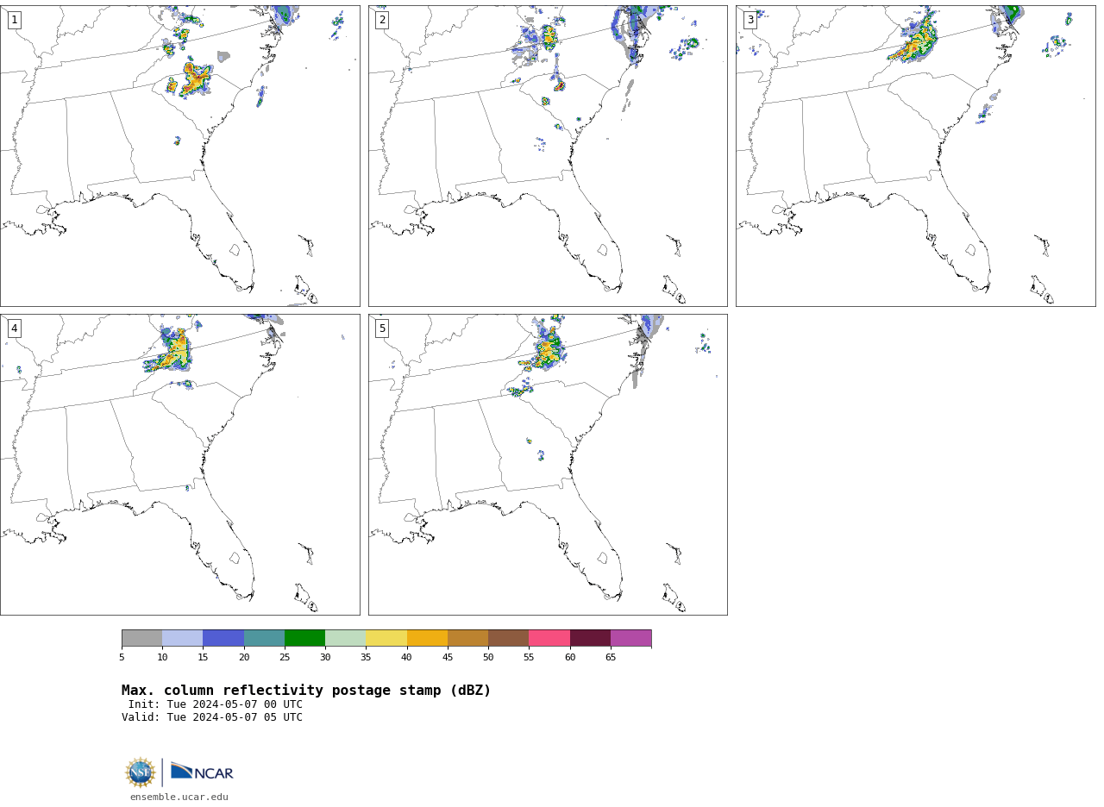Image resolution: width=1104 pixels, height=807 pixels.
Task: Click the NSF logo icon
Action: 141,773
